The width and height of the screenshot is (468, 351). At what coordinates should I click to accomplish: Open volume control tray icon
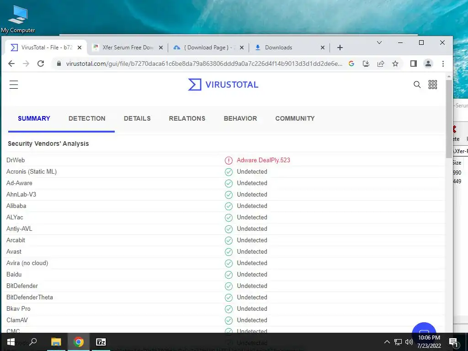[x=409, y=342]
